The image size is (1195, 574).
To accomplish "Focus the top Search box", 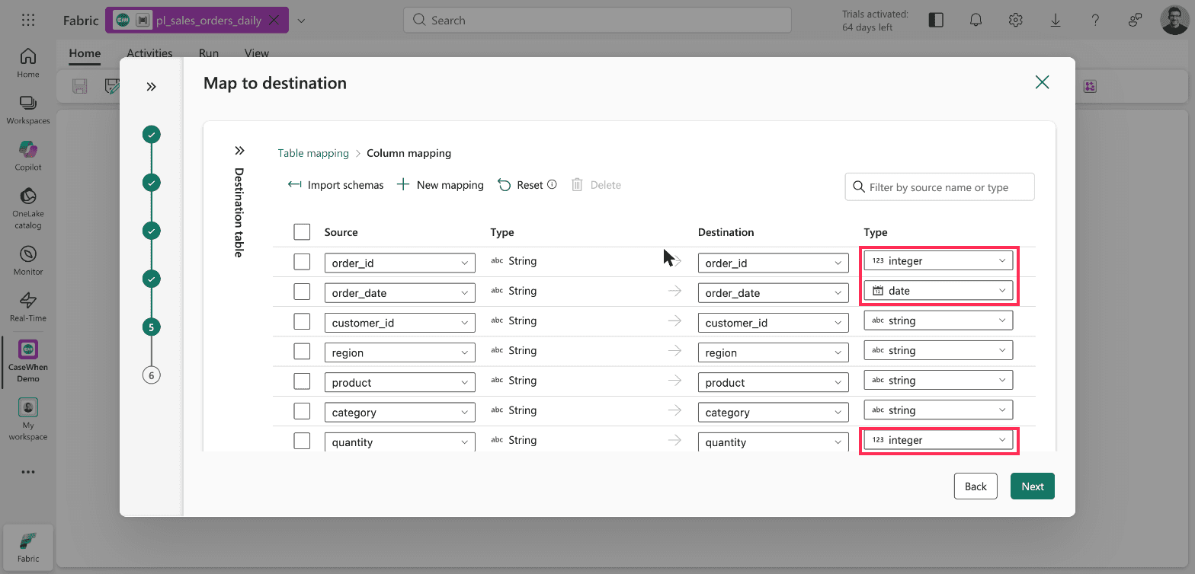I will [597, 21].
